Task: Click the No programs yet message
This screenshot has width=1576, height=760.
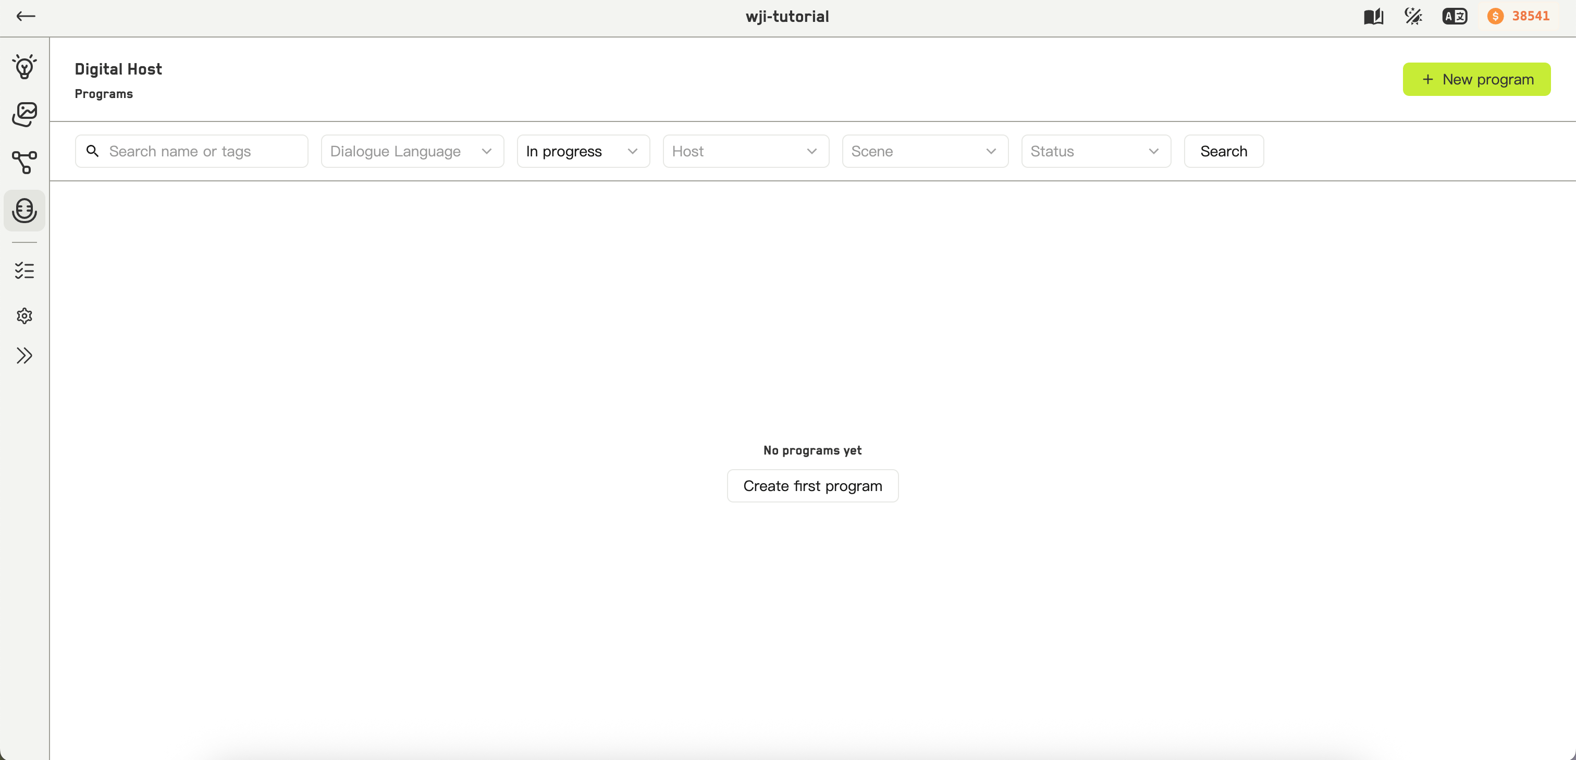Action: point(812,450)
